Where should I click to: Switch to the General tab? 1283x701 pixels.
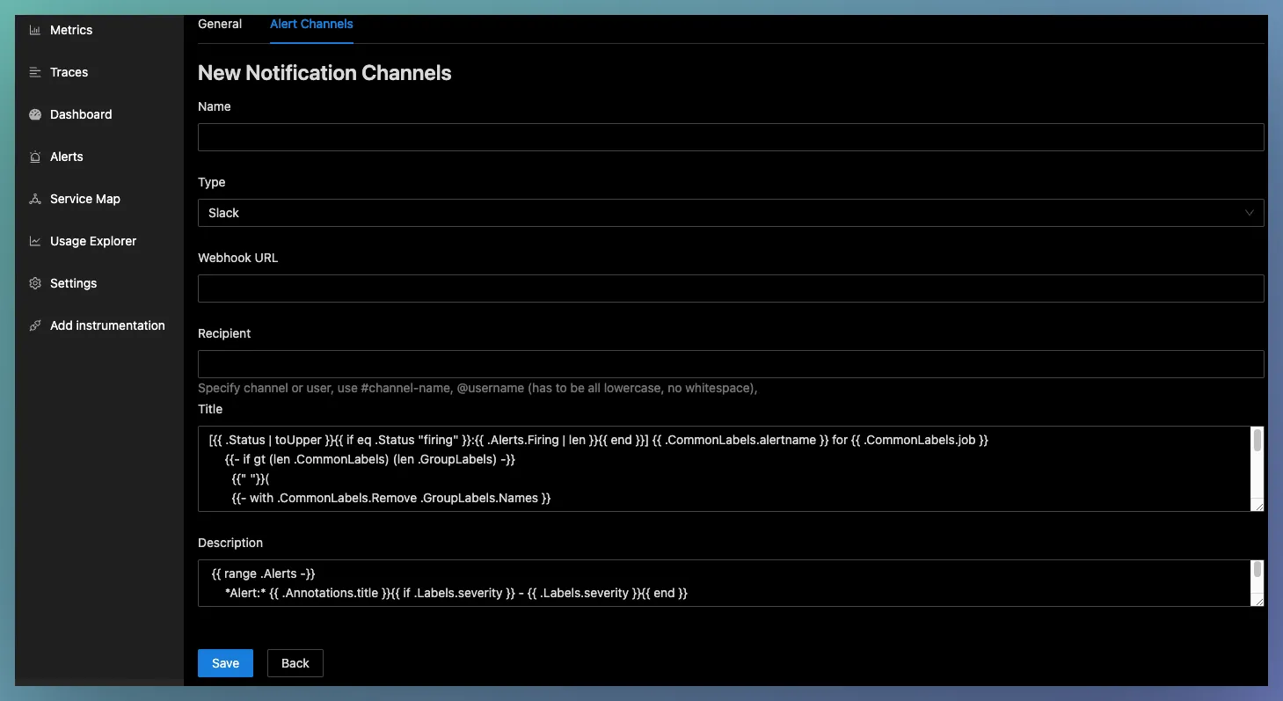220,24
